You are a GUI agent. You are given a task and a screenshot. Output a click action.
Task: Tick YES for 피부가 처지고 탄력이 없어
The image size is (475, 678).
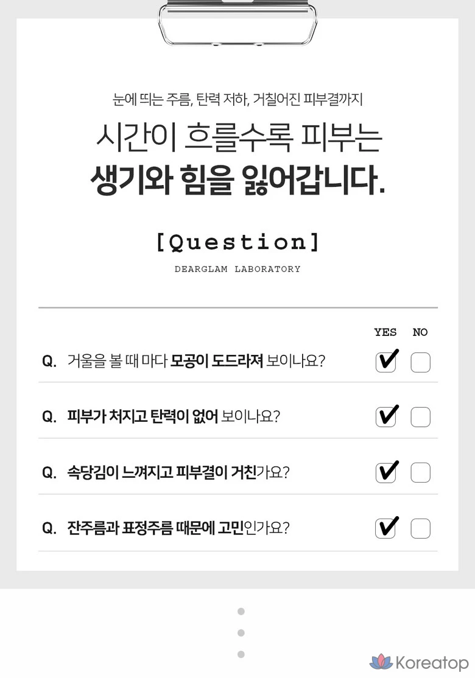pyautogui.click(x=385, y=418)
